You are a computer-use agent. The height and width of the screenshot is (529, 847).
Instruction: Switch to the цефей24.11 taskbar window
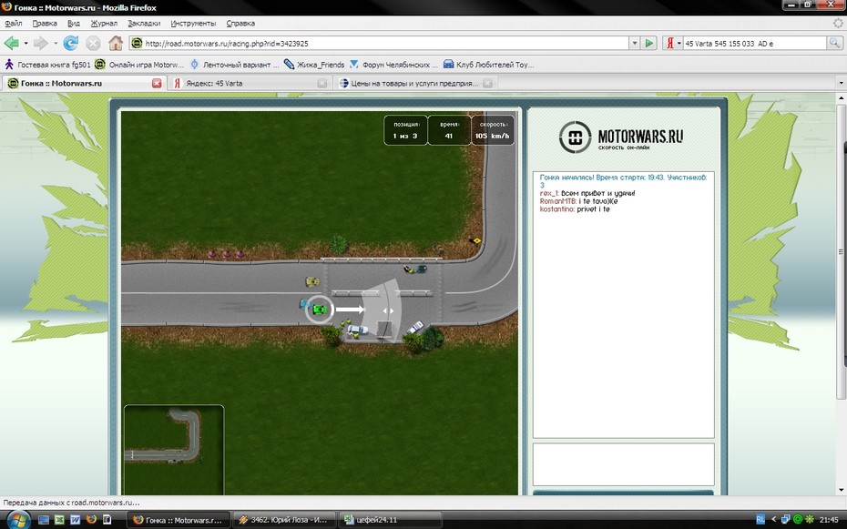390,520
